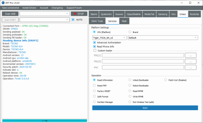
Task: Click log line 'Reading device Info [EROFS]'
Action: 20,41
